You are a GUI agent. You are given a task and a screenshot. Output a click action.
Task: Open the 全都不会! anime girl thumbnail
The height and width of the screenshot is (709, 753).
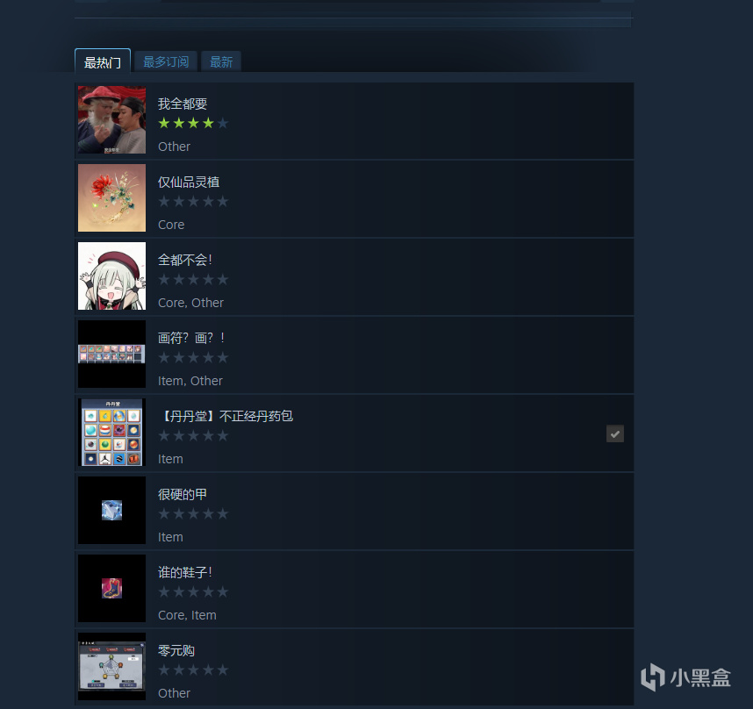111,276
